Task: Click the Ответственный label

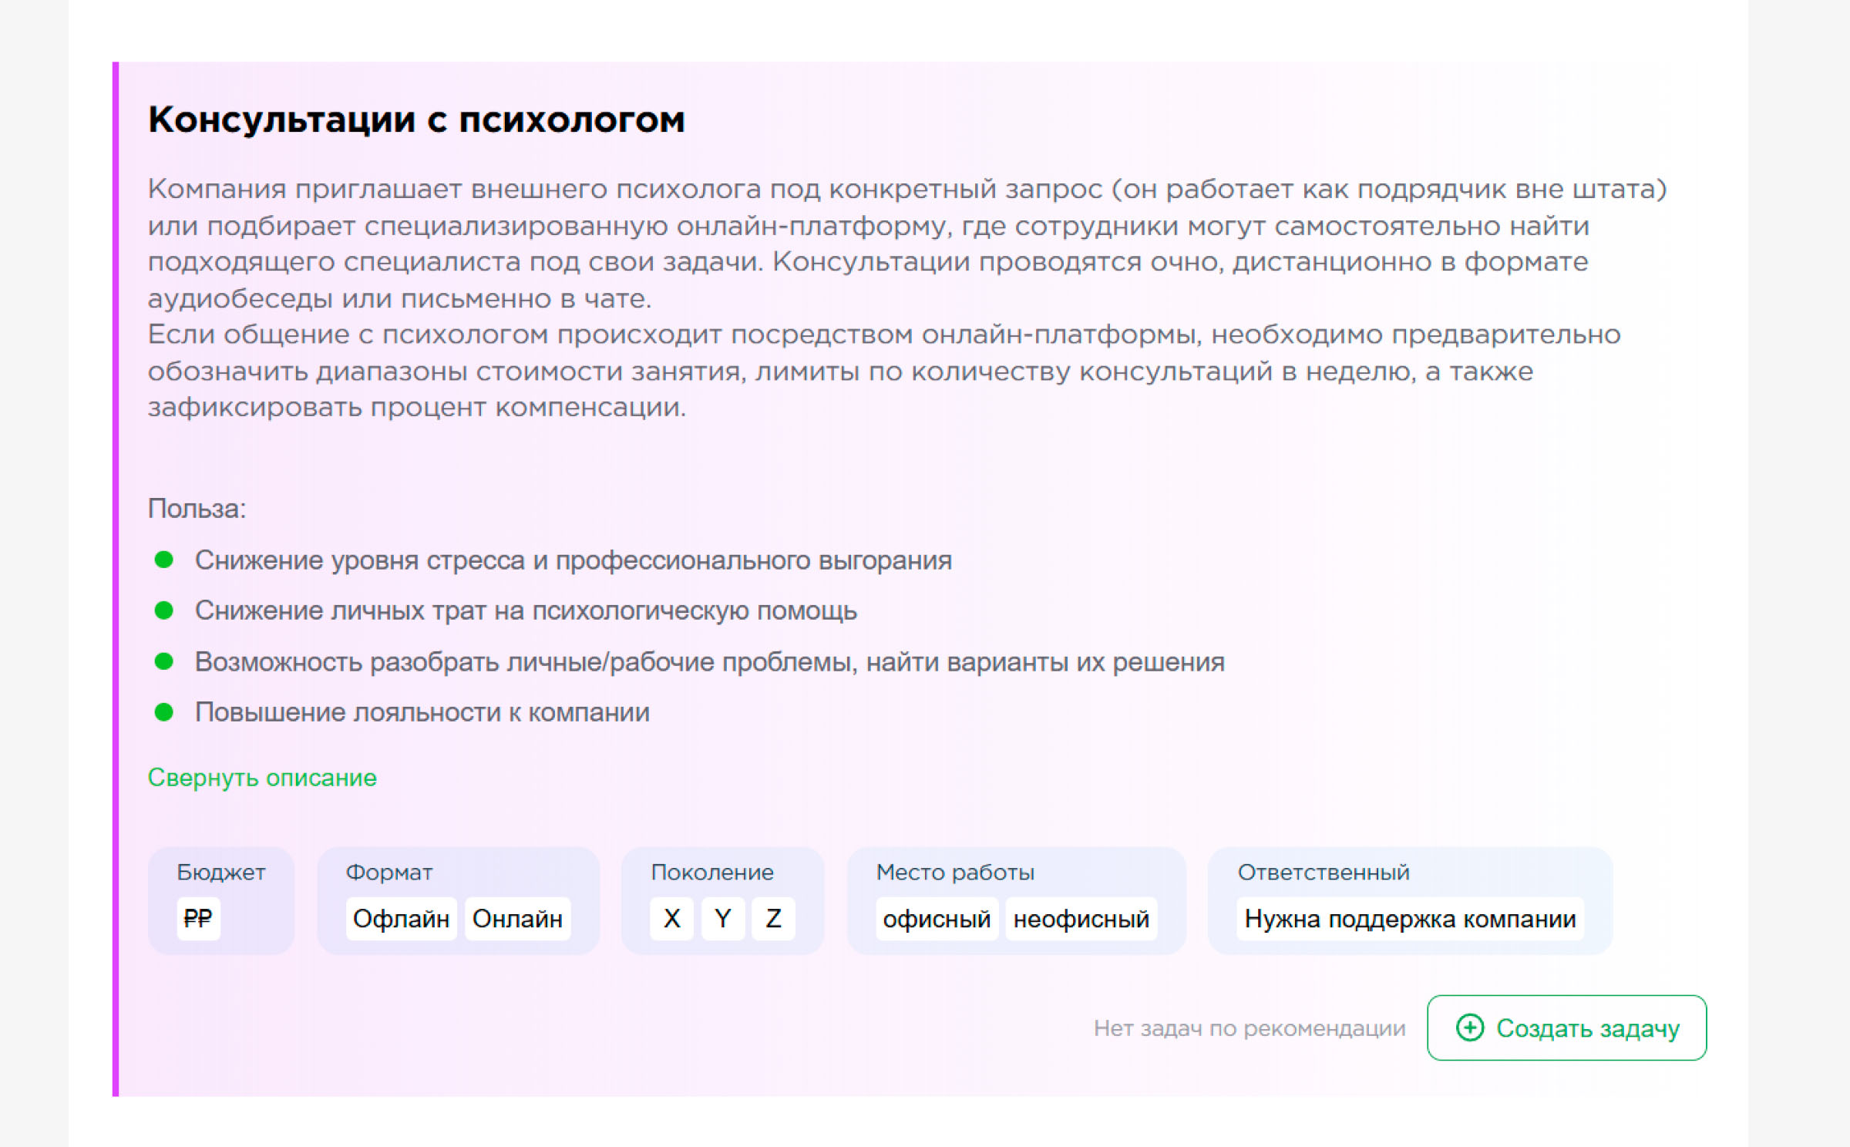Action: click(1324, 872)
